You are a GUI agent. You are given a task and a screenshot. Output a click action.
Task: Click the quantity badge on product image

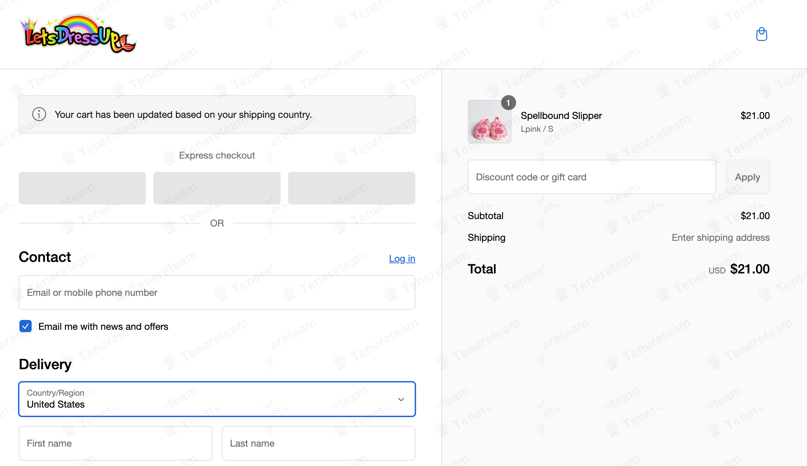point(508,103)
